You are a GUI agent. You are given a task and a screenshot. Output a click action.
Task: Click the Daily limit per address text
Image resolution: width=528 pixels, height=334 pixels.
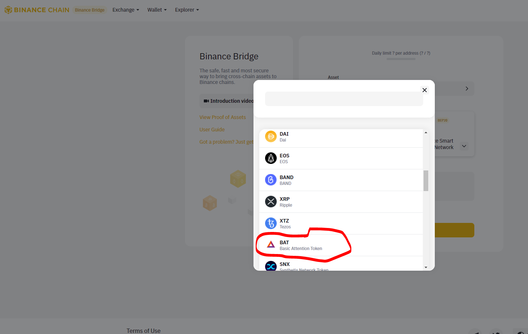click(x=401, y=53)
